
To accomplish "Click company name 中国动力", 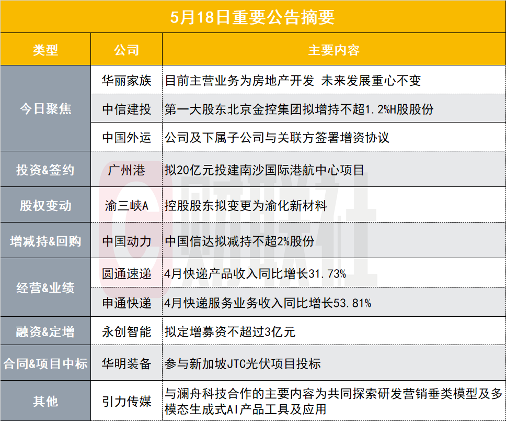I will [x=126, y=241].
